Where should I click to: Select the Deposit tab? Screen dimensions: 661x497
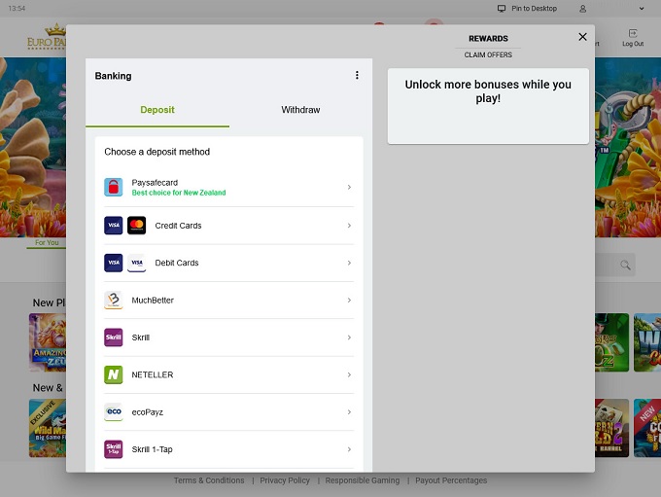pos(157,110)
